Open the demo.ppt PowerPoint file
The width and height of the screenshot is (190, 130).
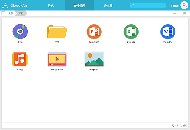click(x=94, y=32)
